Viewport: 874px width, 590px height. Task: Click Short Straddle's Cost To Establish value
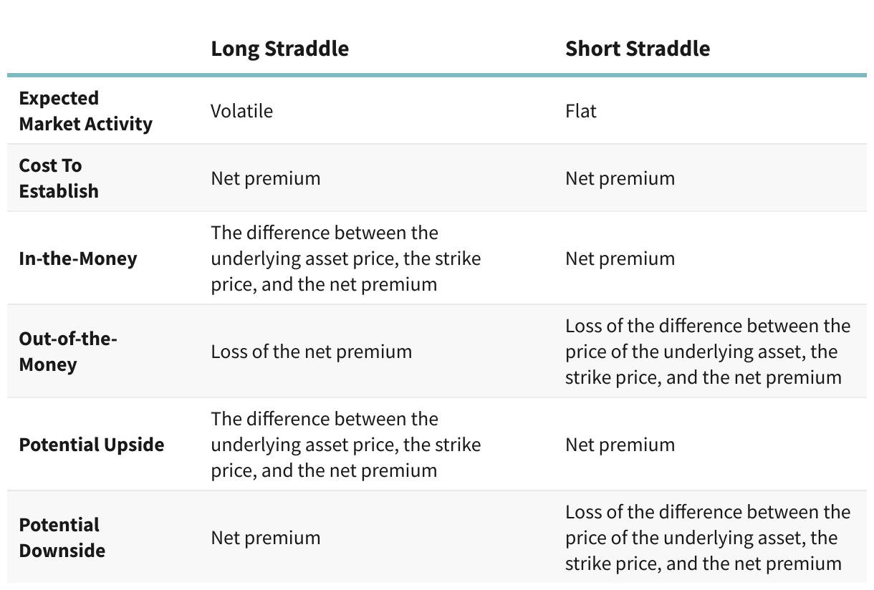point(620,178)
